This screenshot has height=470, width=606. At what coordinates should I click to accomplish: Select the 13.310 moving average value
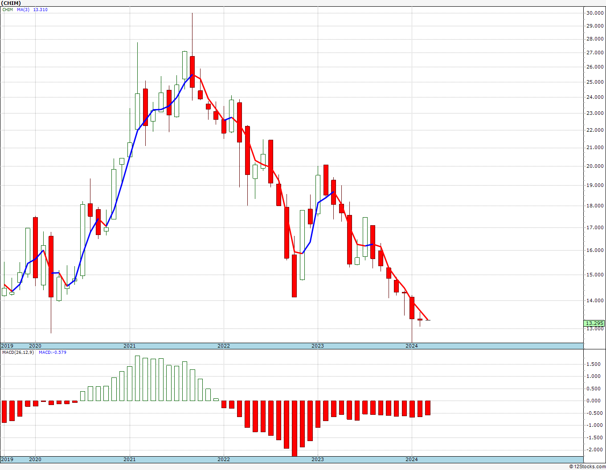(x=41, y=10)
